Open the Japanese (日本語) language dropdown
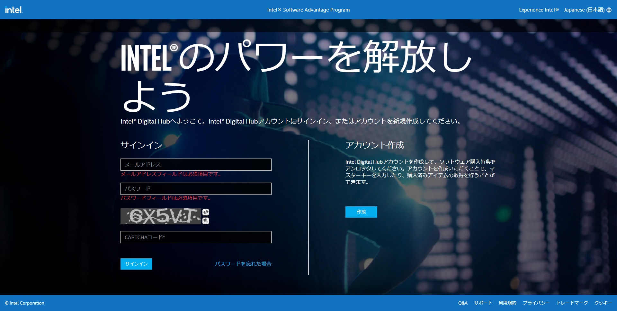The height and width of the screenshot is (311, 617). click(587, 10)
